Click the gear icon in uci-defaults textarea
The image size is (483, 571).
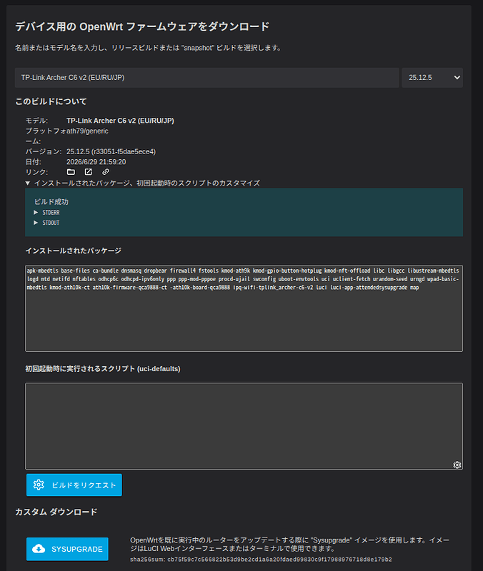[x=457, y=465]
